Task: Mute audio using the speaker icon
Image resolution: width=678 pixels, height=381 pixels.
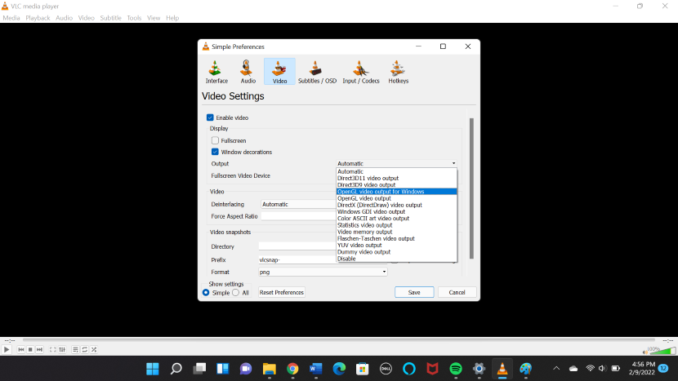Action: (645, 352)
